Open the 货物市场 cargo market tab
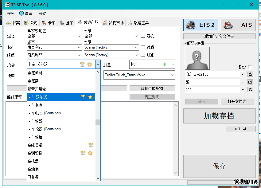261x188 pixels. (113, 23)
